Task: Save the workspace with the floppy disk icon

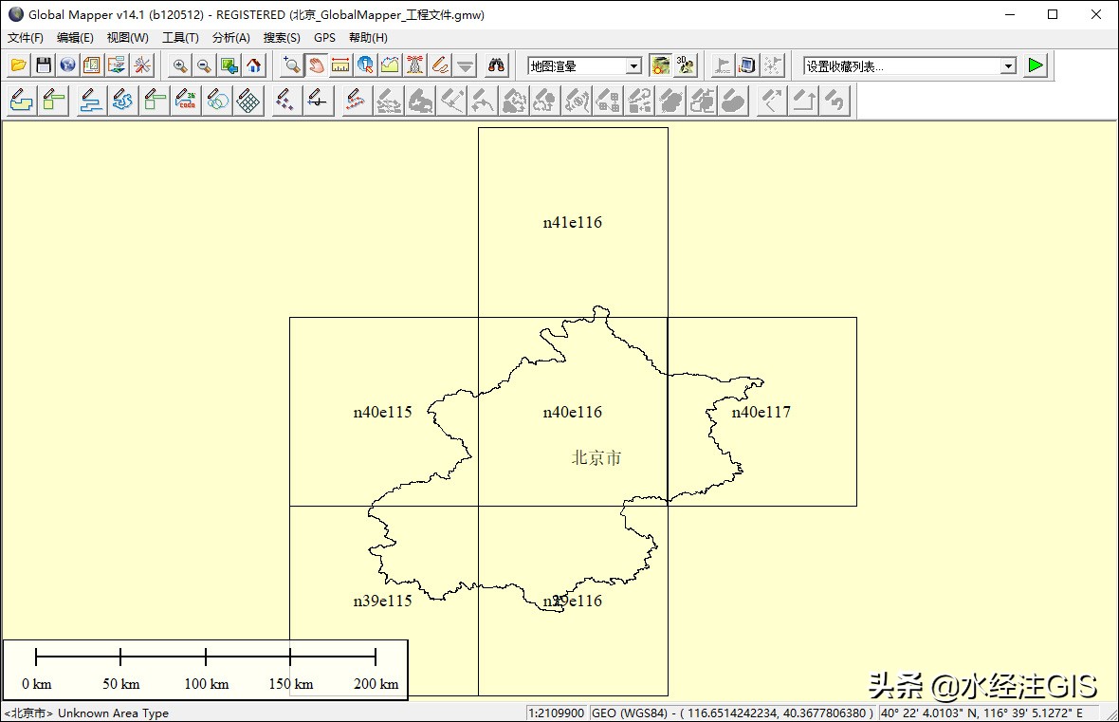Action: click(x=44, y=65)
